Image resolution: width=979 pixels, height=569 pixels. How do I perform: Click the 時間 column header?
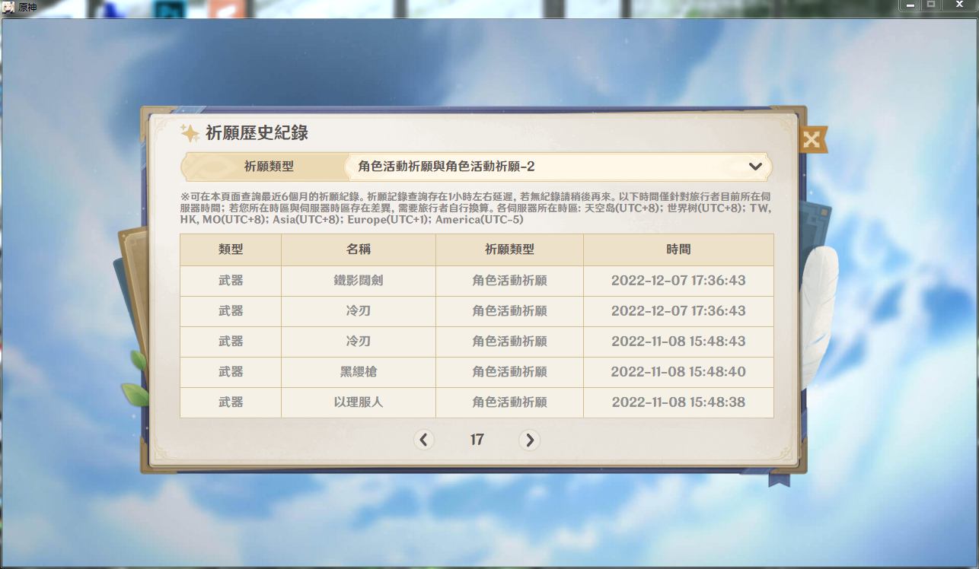(x=678, y=250)
